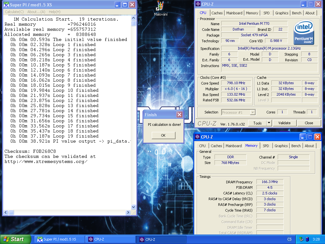Open the About tab in top CPU-Z
This screenshot has height=244, width=325.
tap(310, 13)
